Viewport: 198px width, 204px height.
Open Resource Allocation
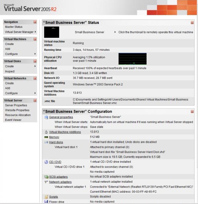(18, 115)
